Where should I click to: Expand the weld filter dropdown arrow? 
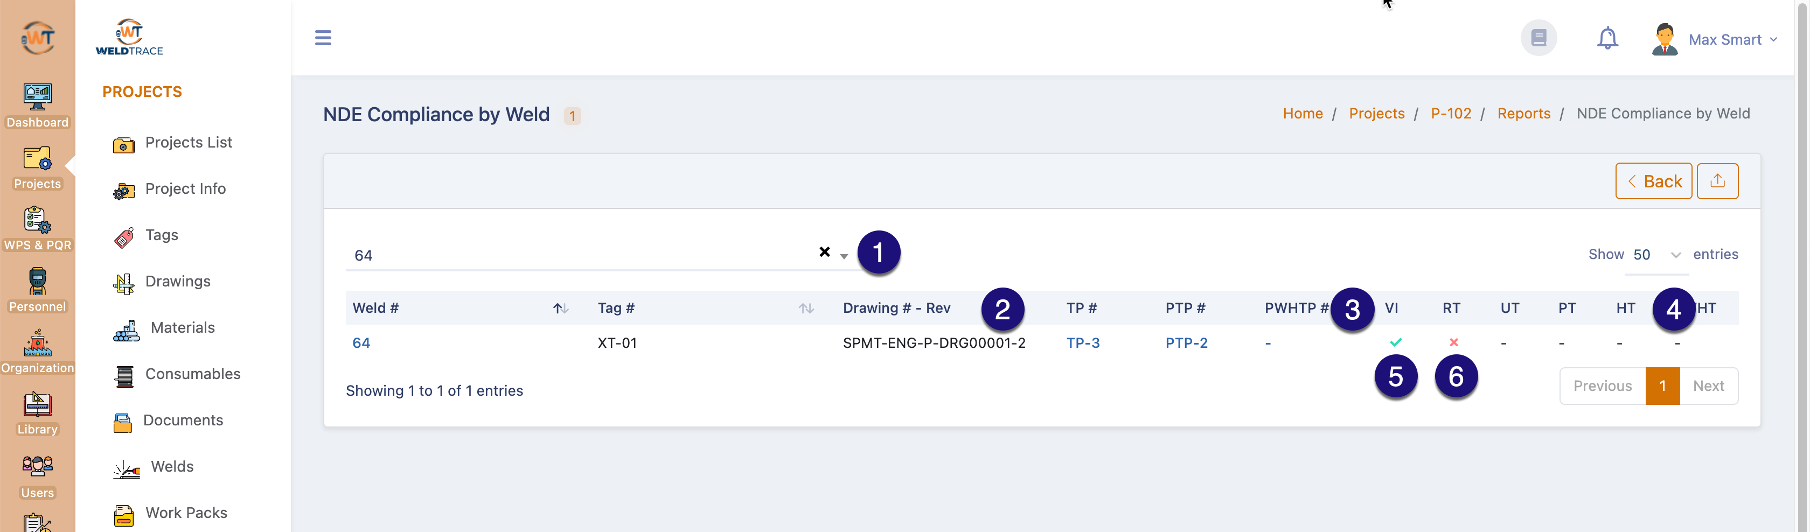click(844, 256)
